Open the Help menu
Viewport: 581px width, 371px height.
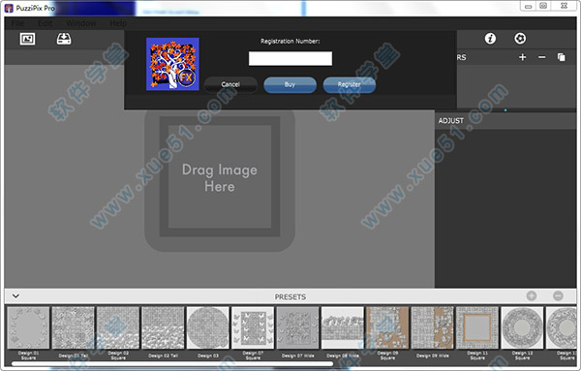click(x=118, y=23)
